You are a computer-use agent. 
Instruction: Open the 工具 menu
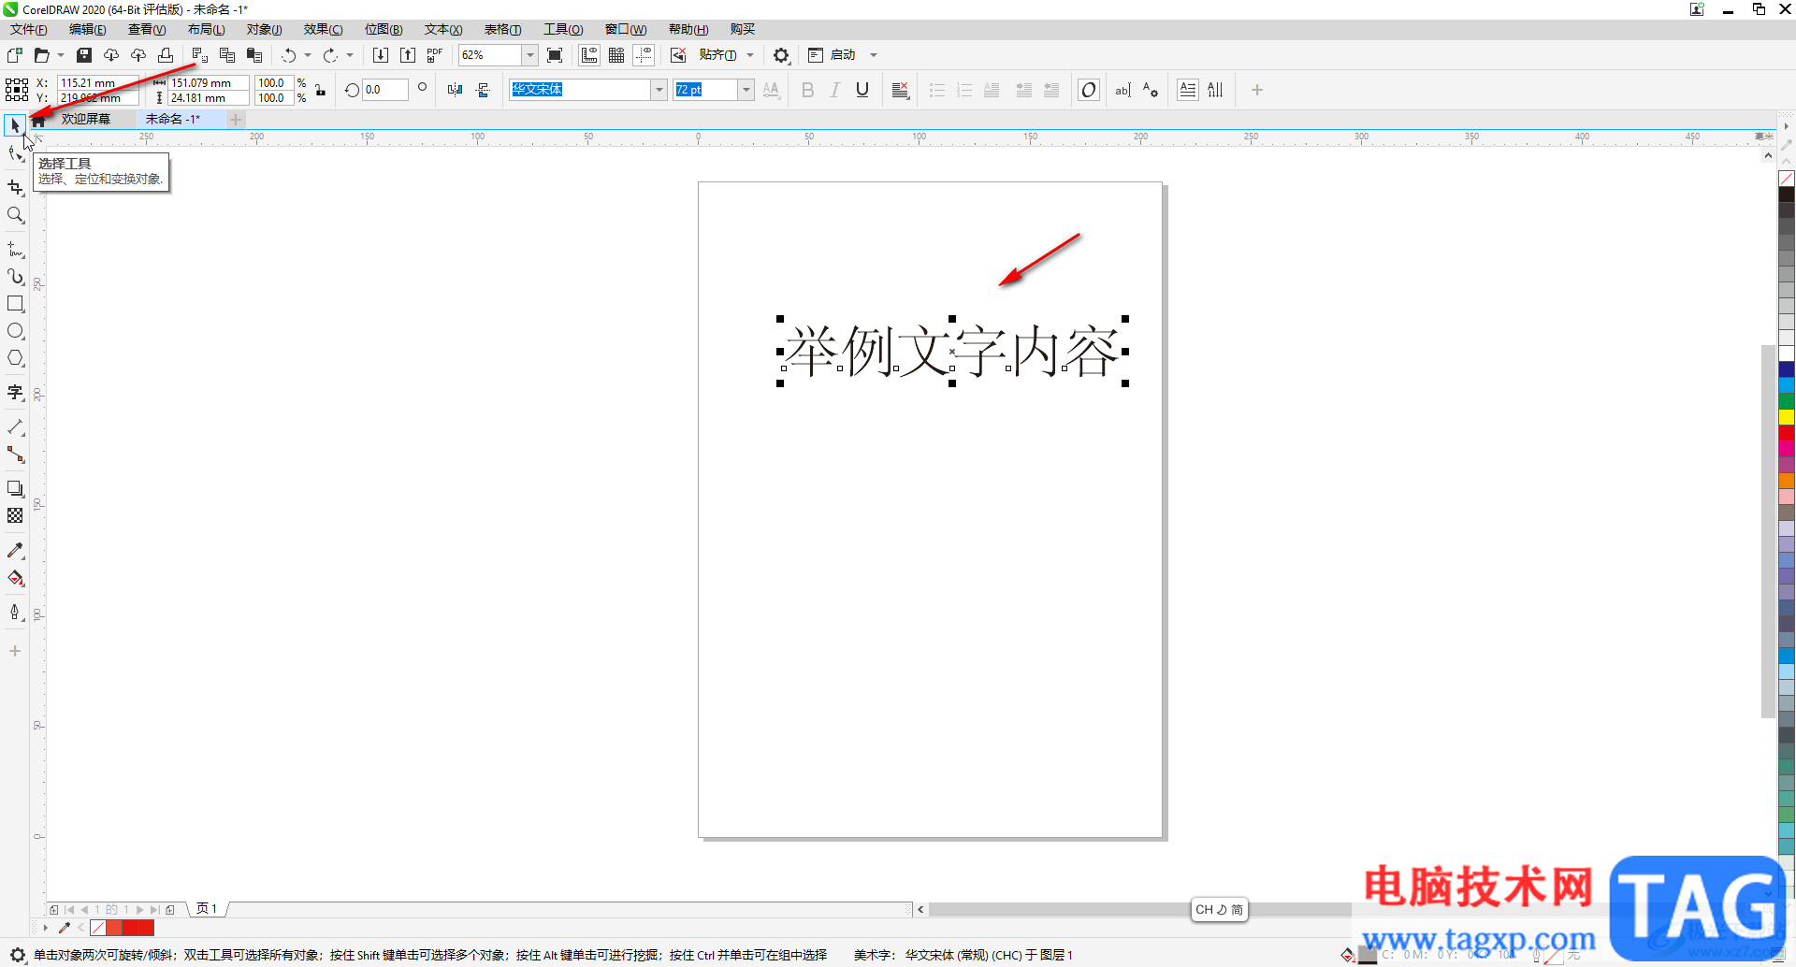click(x=563, y=29)
